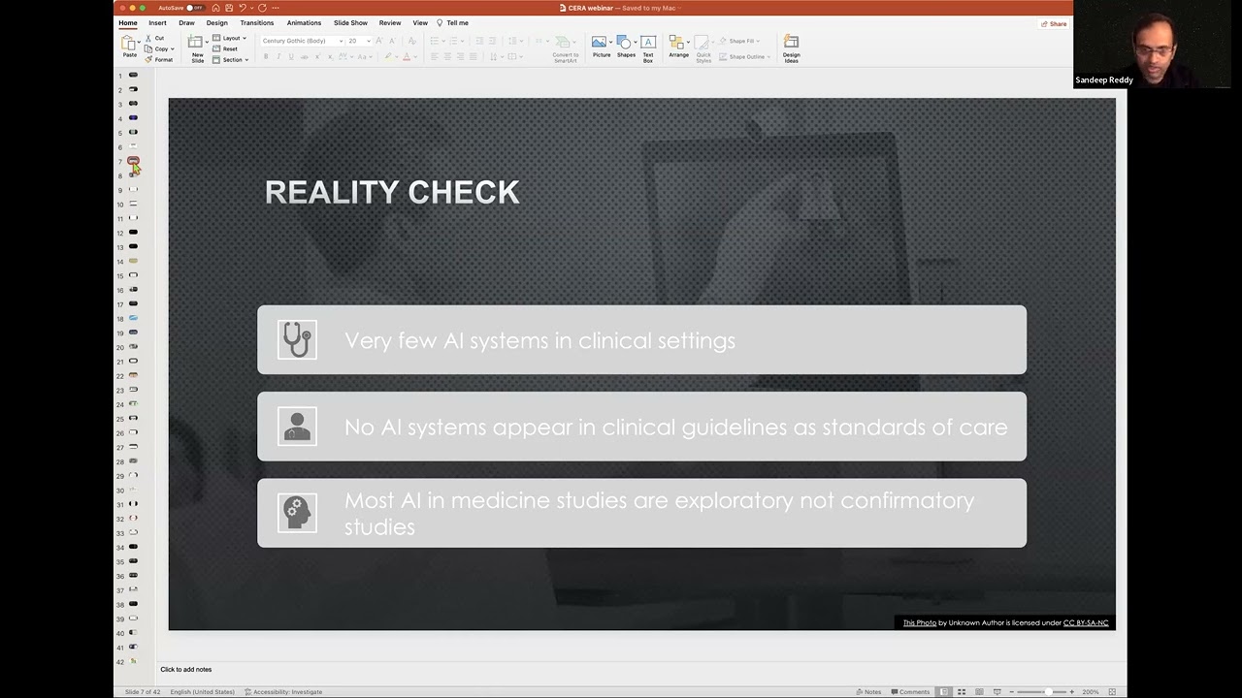The image size is (1242, 698).
Task: Click 'Very few AI systems in clinical settings' text
Action: point(539,341)
